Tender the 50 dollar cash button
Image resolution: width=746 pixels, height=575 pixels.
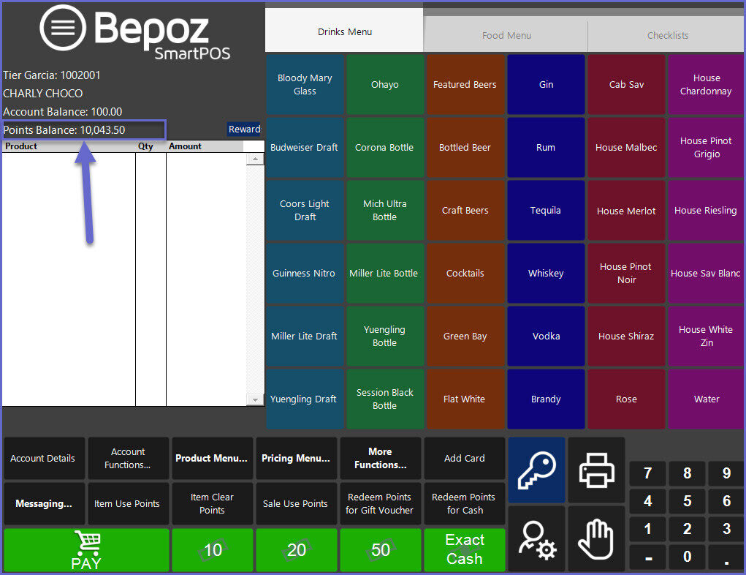click(381, 550)
